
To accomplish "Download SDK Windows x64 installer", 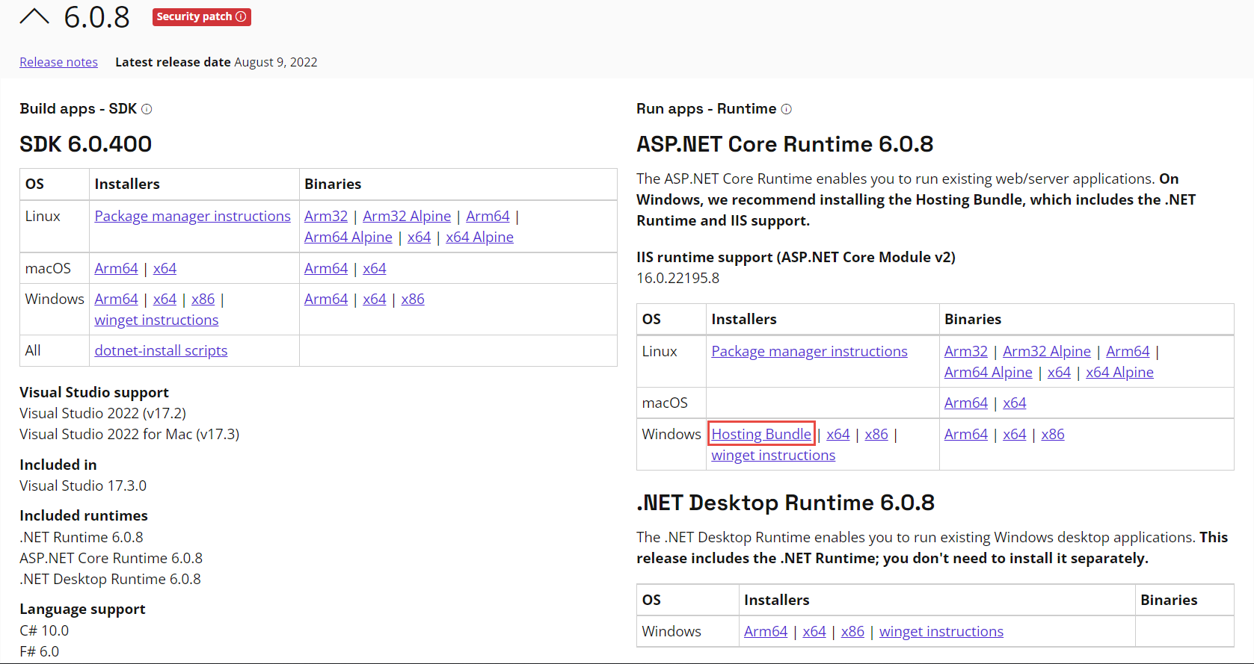I will point(165,299).
